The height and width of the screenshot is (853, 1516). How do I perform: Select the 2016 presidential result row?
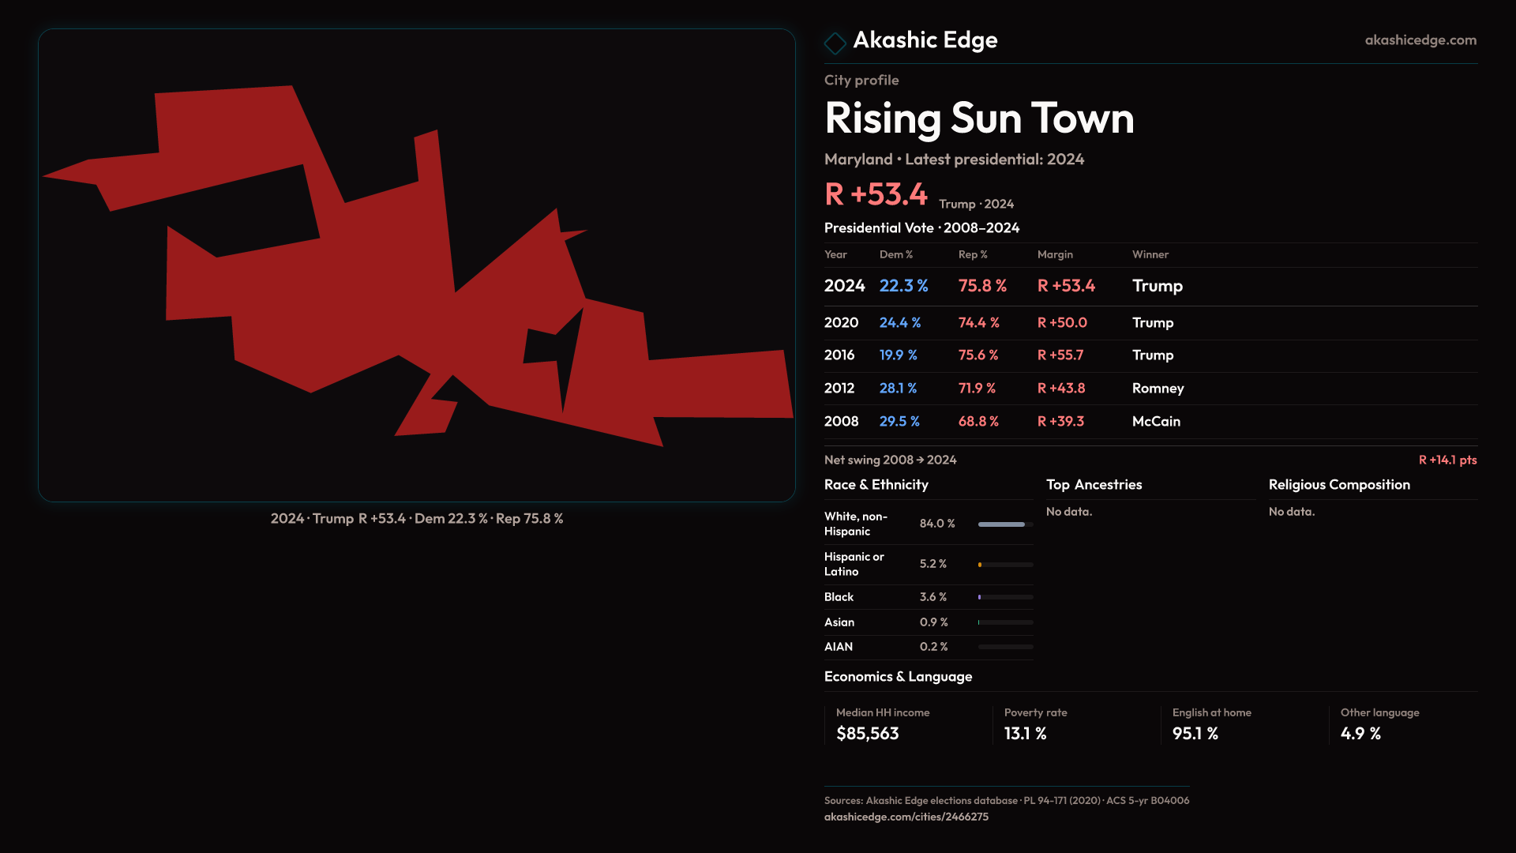click(x=1150, y=355)
